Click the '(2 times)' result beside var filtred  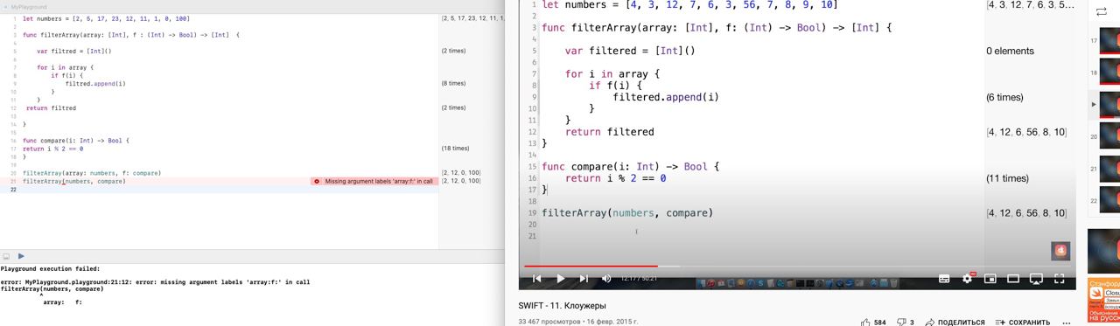pyautogui.click(x=453, y=51)
